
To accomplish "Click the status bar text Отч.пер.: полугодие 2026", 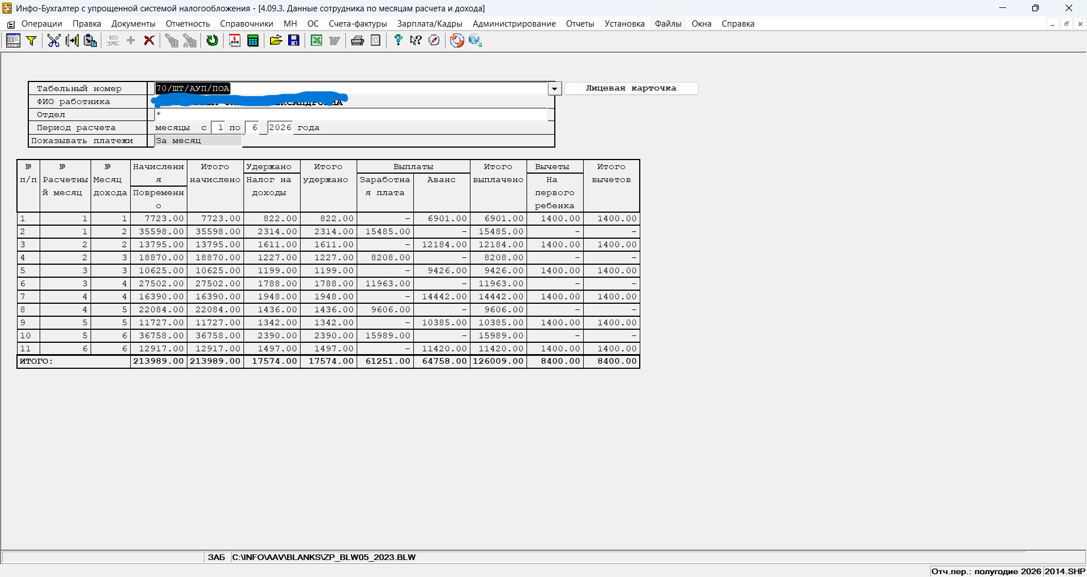I will pos(986,571).
